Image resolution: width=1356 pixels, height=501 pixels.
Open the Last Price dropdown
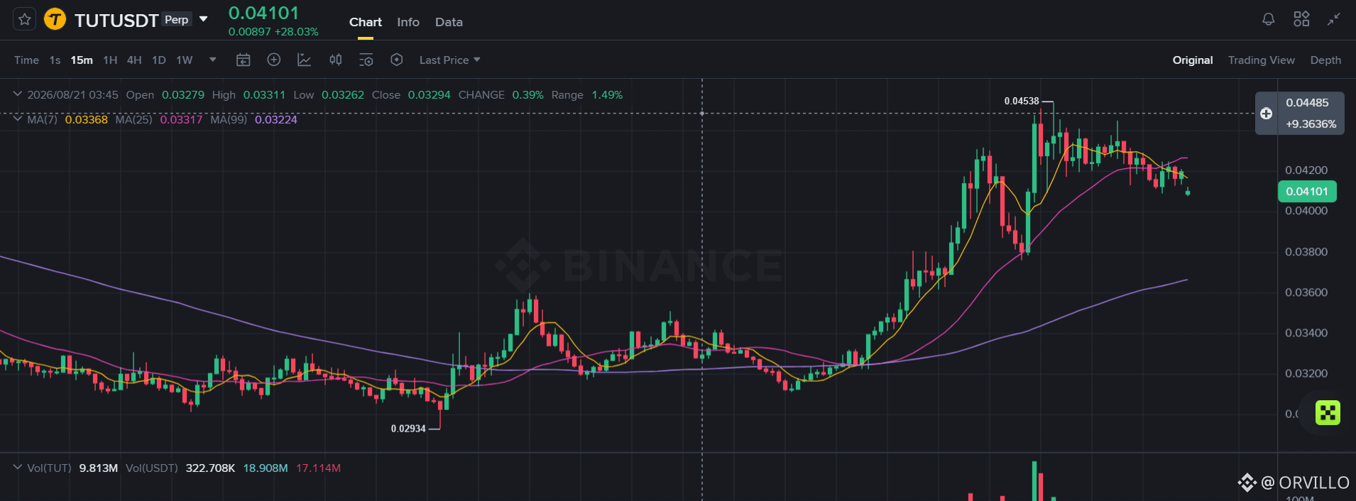click(449, 60)
